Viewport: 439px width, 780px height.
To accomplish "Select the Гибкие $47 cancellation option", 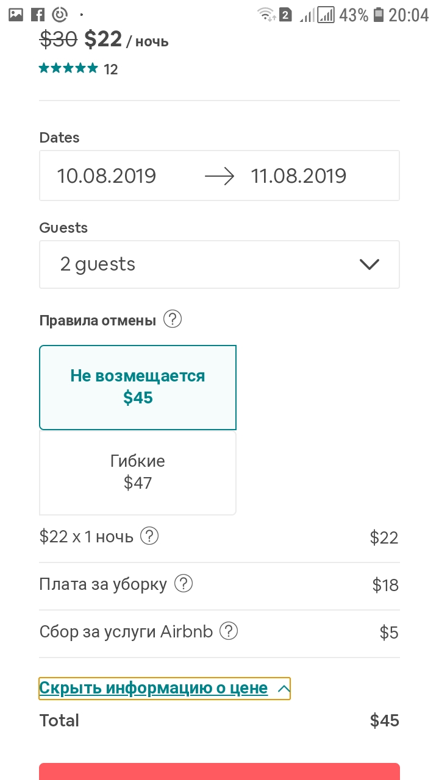I will pyautogui.click(x=138, y=472).
